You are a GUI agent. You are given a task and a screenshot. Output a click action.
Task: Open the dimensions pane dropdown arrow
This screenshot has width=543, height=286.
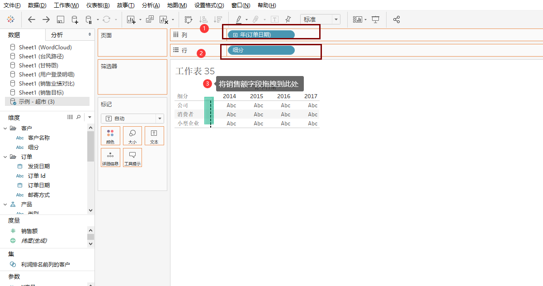(x=90, y=117)
